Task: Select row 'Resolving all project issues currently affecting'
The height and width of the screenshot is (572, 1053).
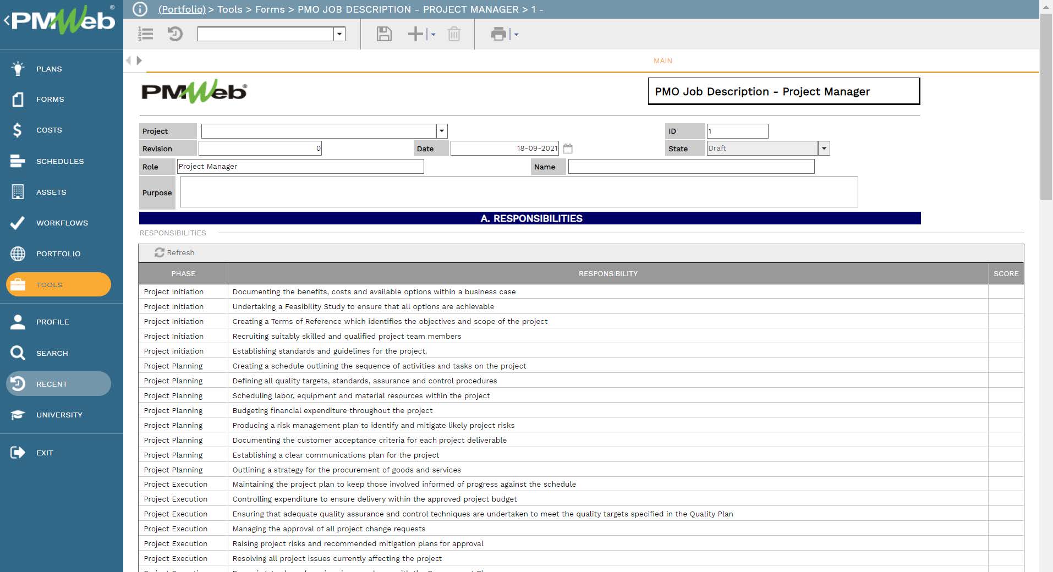Action: (x=581, y=558)
